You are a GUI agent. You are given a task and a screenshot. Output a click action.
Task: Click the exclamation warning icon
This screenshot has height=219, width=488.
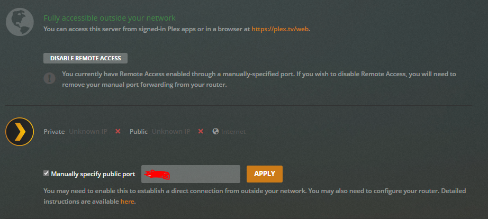(x=50, y=78)
